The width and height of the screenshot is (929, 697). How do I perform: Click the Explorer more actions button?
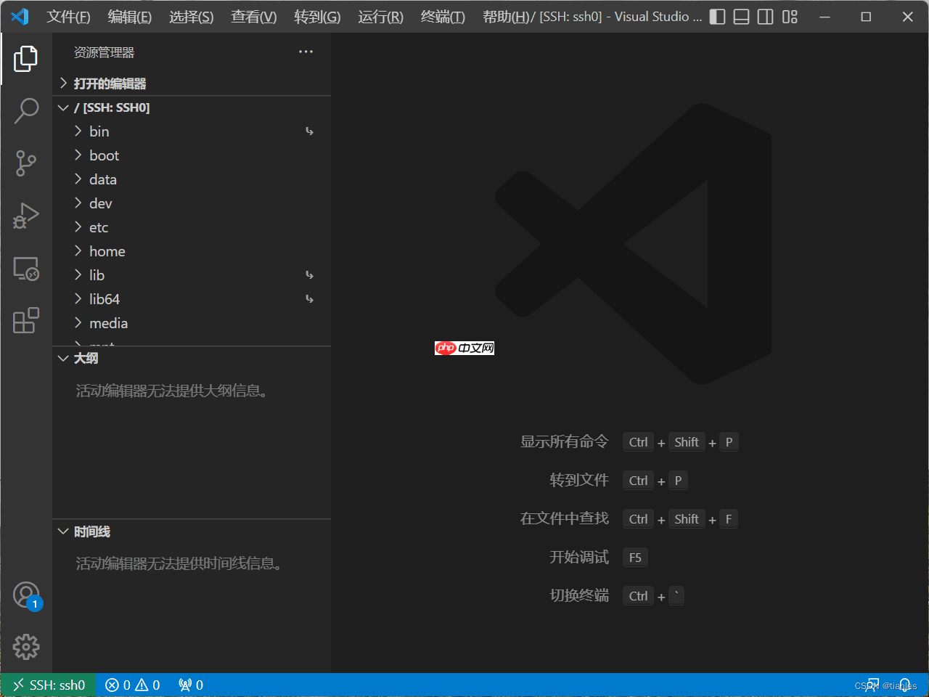[x=305, y=52]
